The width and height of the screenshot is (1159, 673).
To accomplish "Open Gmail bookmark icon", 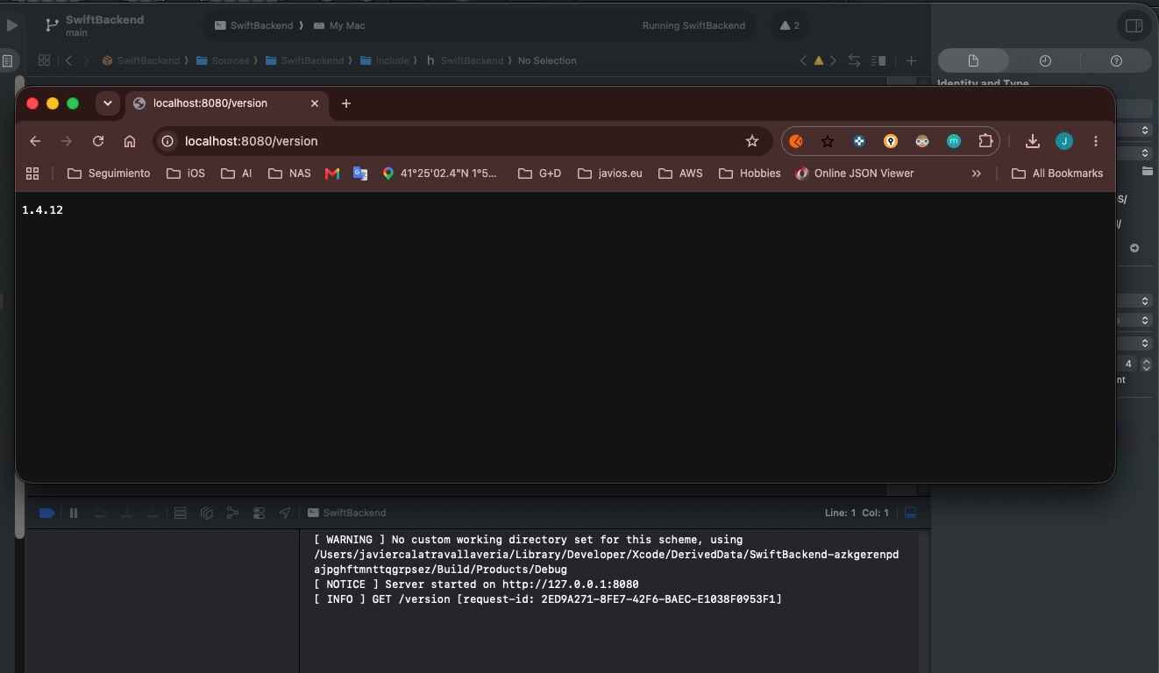I will coord(332,174).
